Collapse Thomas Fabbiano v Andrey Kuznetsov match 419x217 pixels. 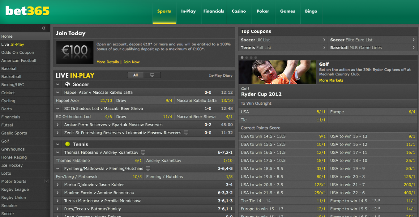[x=58, y=152]
